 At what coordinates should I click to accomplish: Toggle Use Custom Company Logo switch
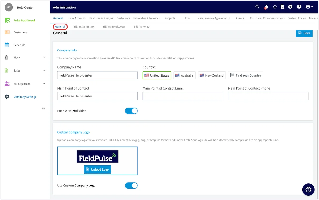point(131,185)
